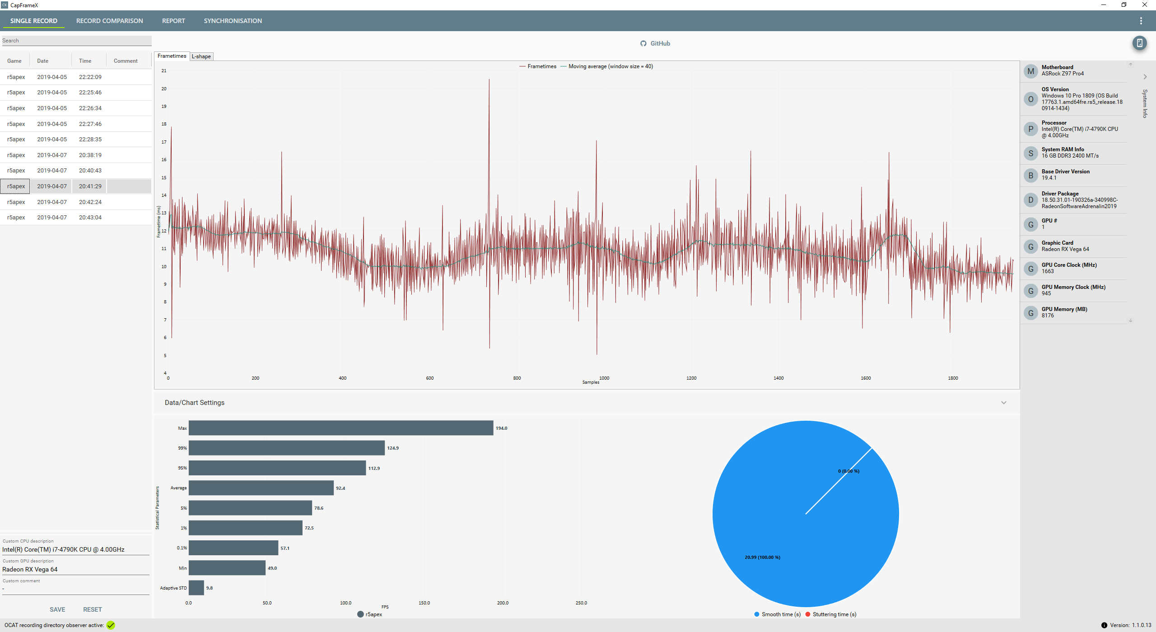The image size is (1156, 632).
Task: Click the Motherboard 'M' avatar icon
Action: point(1030,71)
